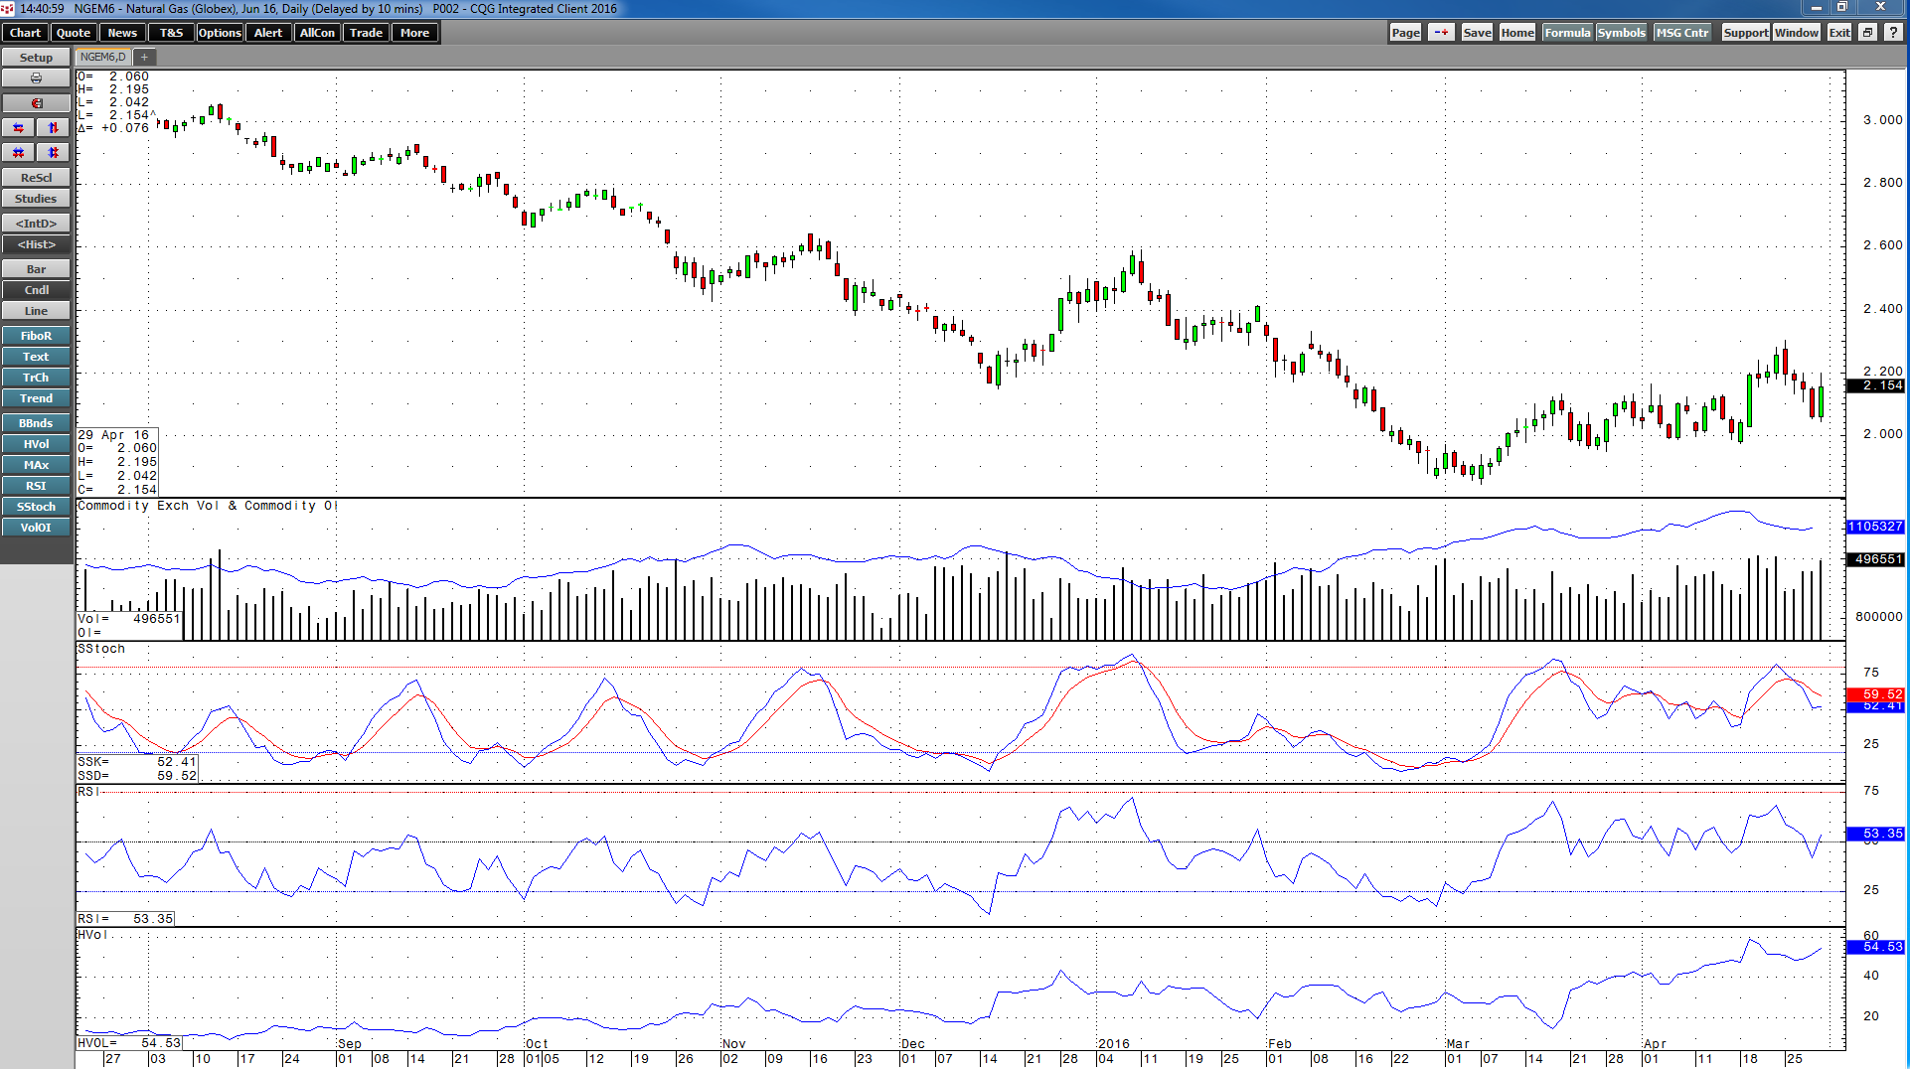This screenshot has height=1069, width=1910.
Task: Click the blue compress-bars icon
Action: [x=52, y=152]
